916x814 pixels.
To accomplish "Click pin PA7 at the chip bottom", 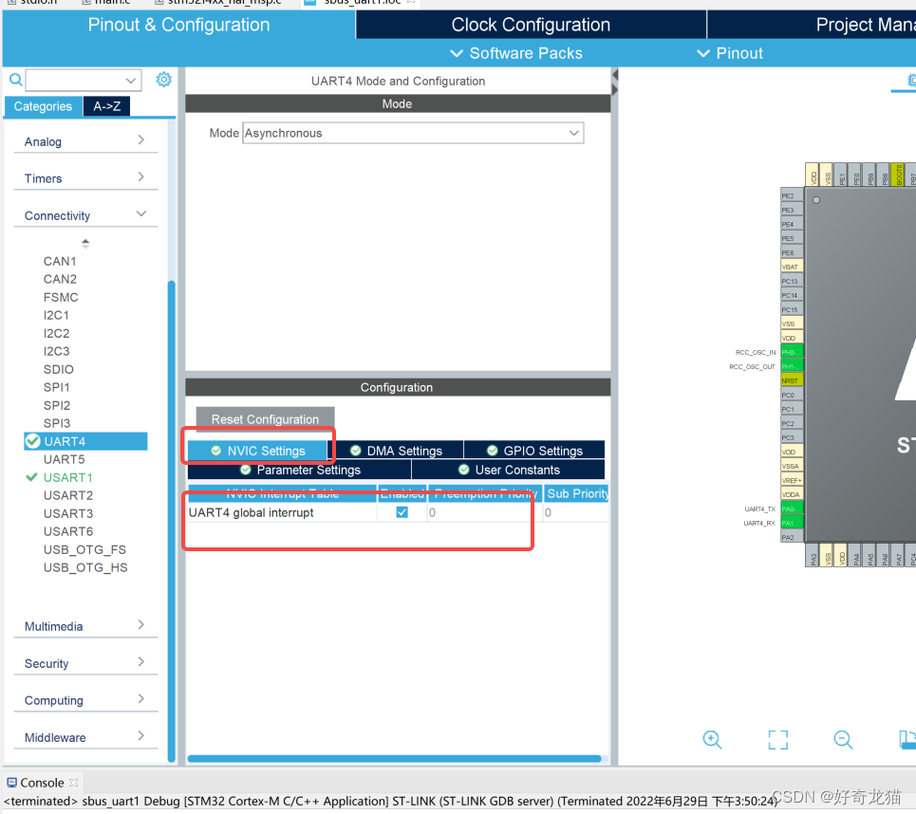I will coord(899,555).
